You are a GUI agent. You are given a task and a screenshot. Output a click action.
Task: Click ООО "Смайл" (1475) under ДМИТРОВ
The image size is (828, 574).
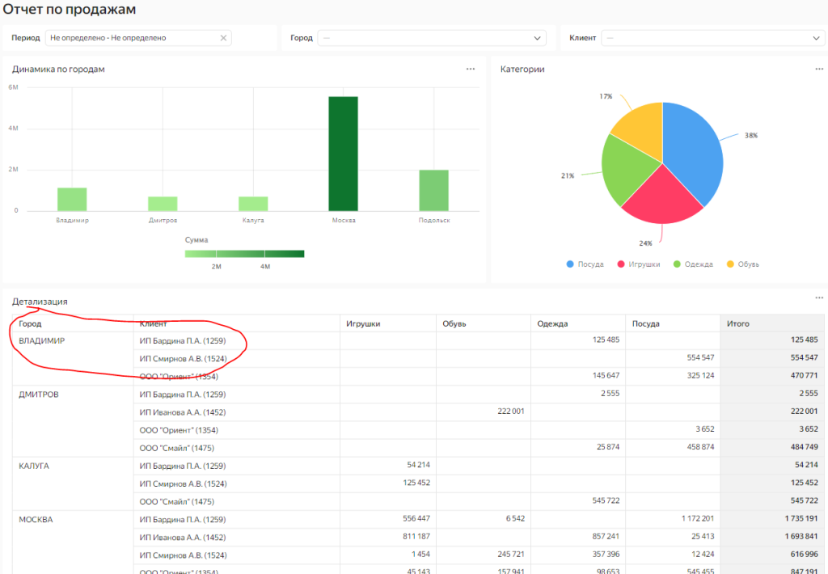[x=177, y=449]
